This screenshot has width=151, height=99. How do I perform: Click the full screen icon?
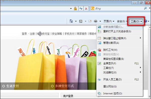[99, 63]
